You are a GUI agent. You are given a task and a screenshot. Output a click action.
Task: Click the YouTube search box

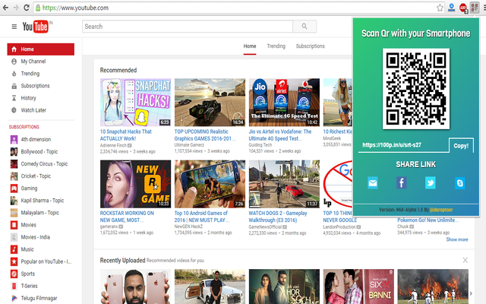coord(188,27)
